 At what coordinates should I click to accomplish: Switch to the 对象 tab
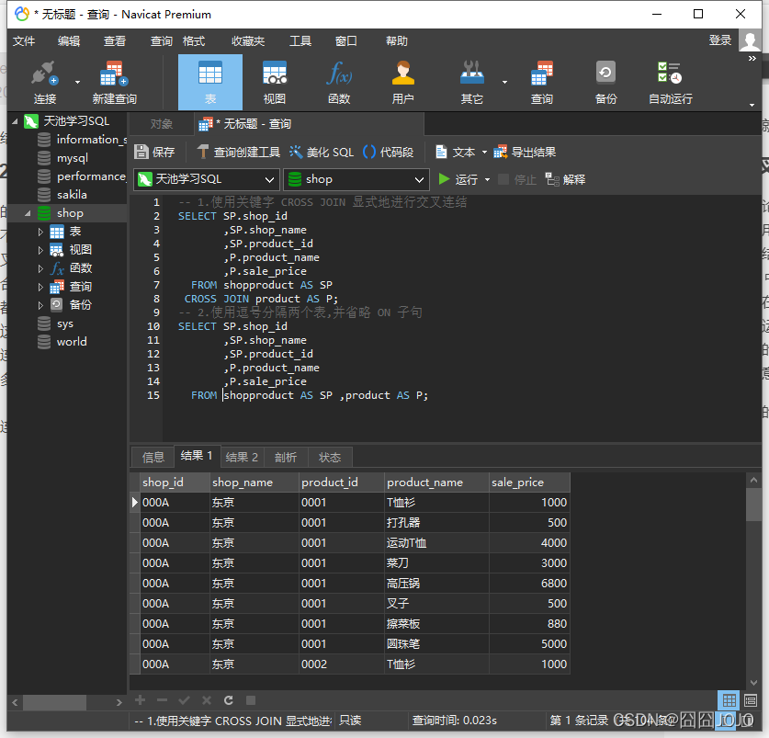coord(162,124)
